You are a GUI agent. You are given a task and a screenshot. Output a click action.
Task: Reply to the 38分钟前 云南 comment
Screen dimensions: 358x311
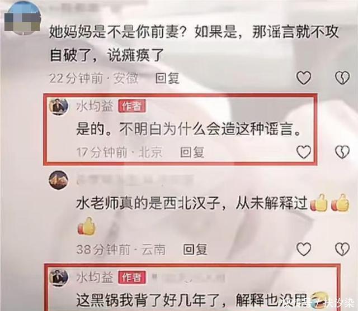point(195,250)
